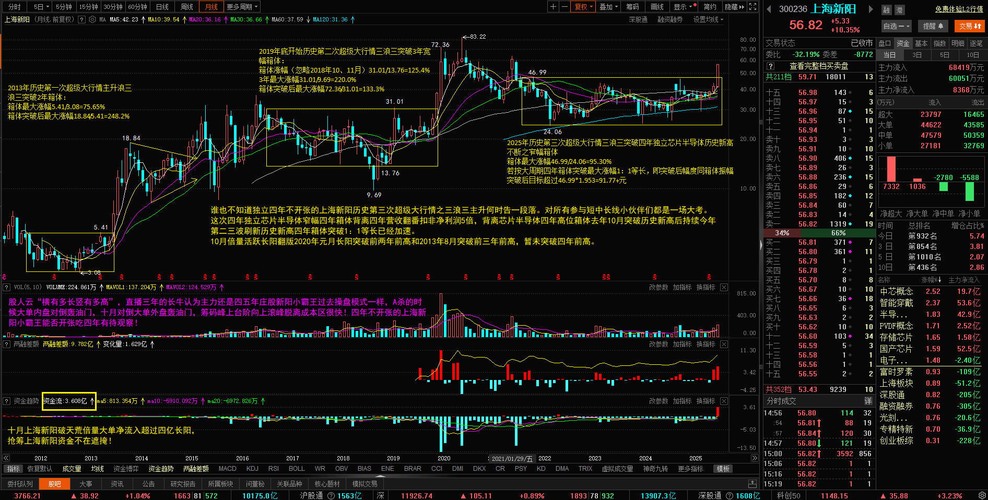Toggle the 资金博弈 indicator
This screenshot has height=500, width=988.
click(126, 469)
